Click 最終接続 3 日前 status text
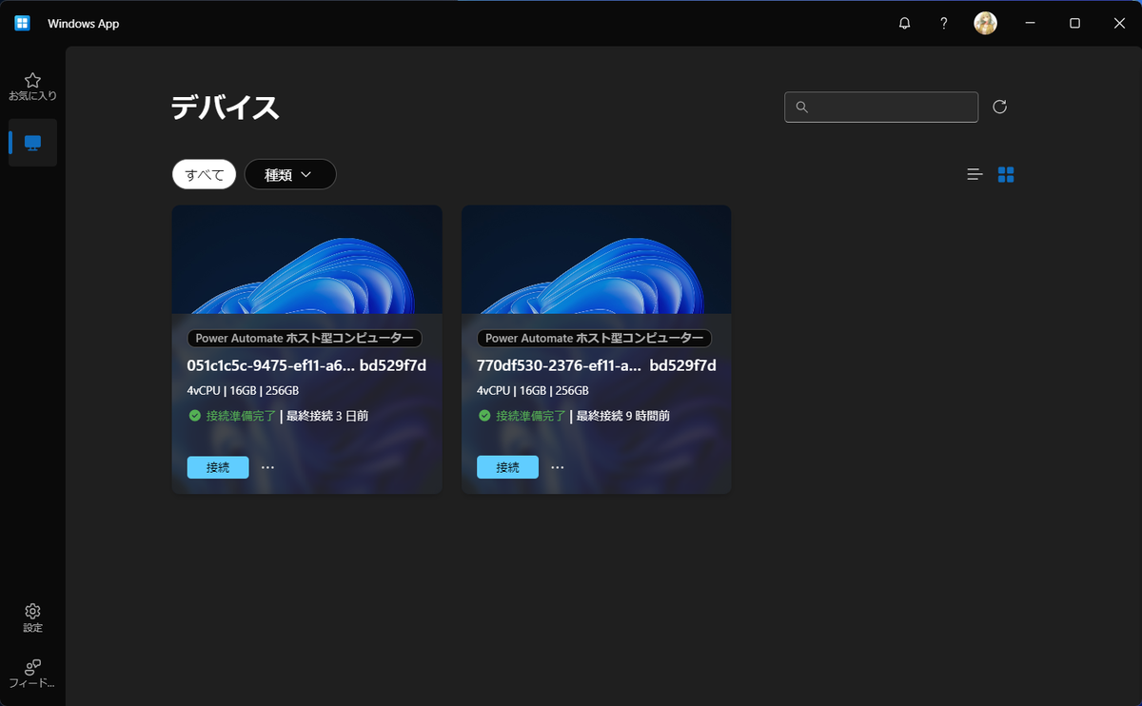 pos(327,416)
